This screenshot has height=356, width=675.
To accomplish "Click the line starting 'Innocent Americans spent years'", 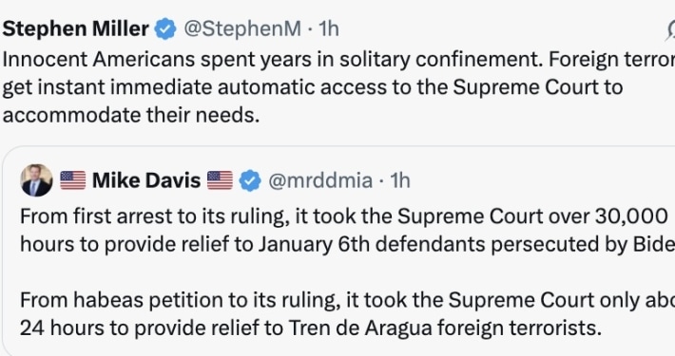I will (338, 59).
